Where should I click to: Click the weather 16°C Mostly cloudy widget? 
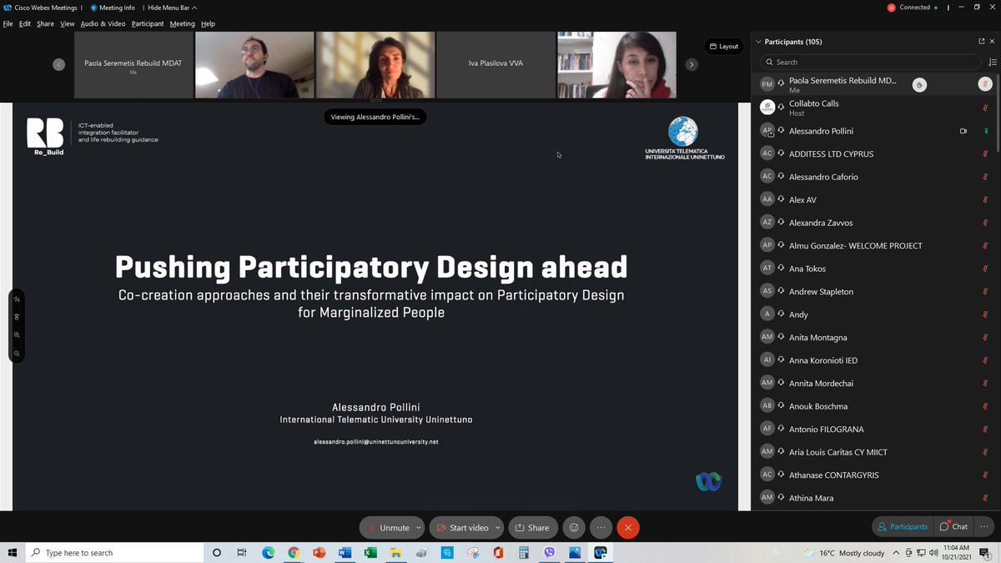tap(845, 552)
